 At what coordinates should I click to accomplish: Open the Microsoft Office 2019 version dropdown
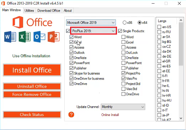(91, 23)
